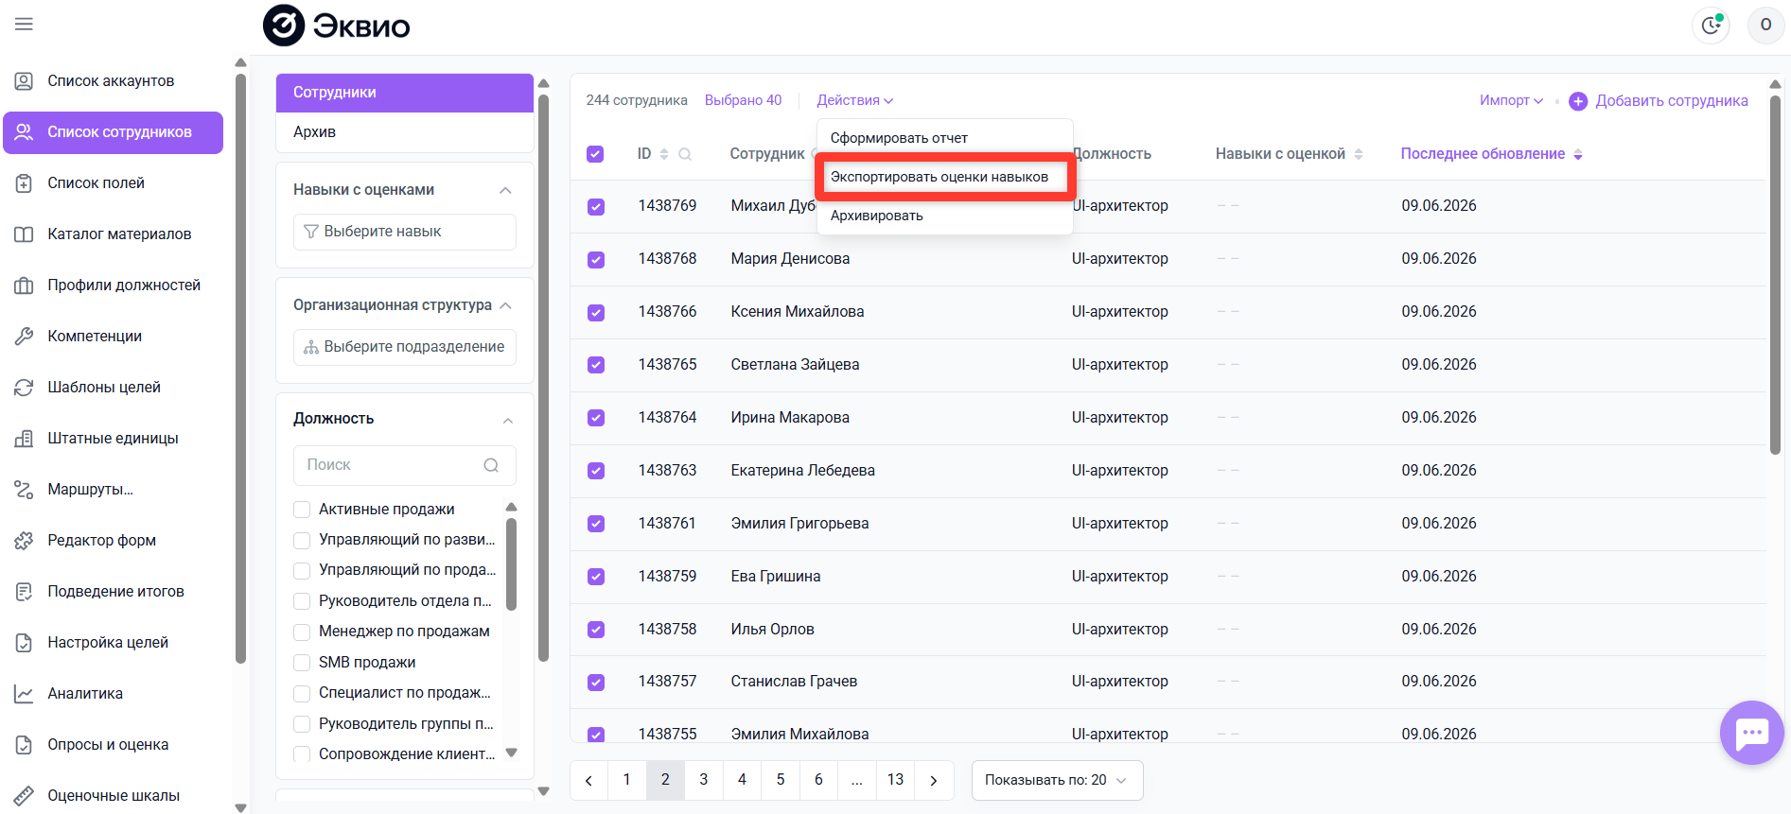
Task: Go to the previous page arrow
Action: coord(588,780)
